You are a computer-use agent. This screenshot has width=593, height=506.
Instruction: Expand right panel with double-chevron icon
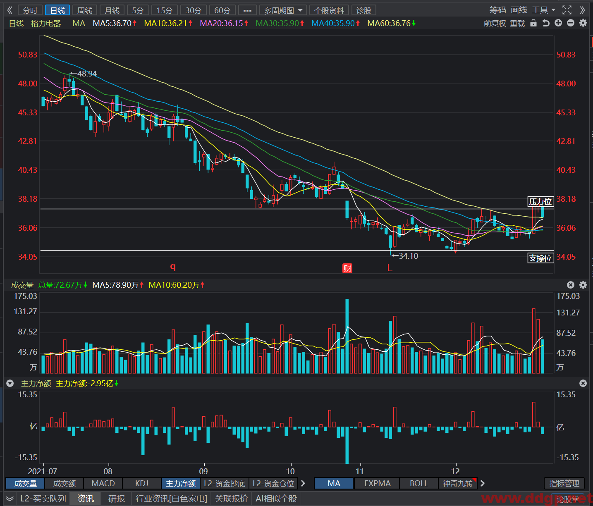tap(582, 10)
